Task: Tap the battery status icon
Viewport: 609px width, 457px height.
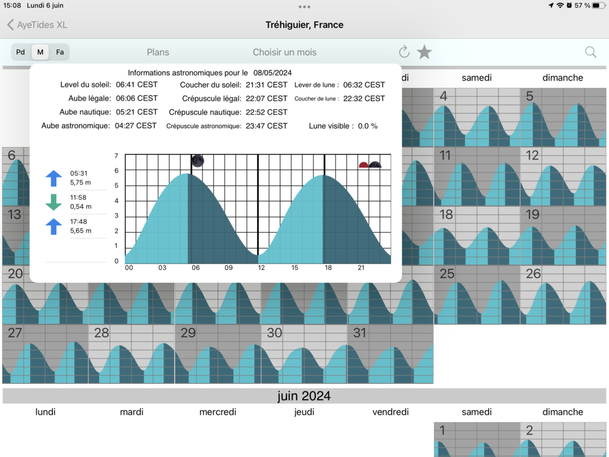Action: tap(598, 5)
